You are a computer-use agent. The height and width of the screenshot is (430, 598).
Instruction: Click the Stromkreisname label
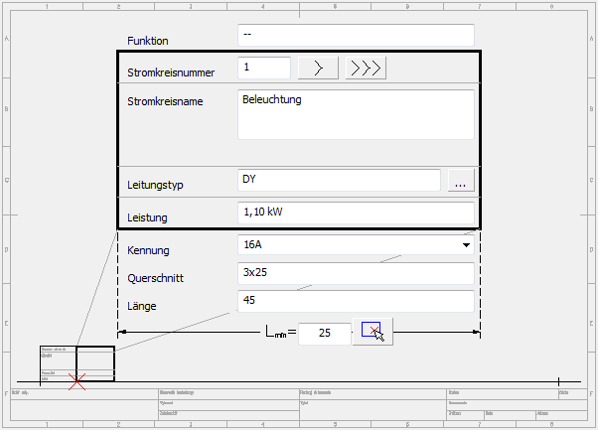click(165, 101)
